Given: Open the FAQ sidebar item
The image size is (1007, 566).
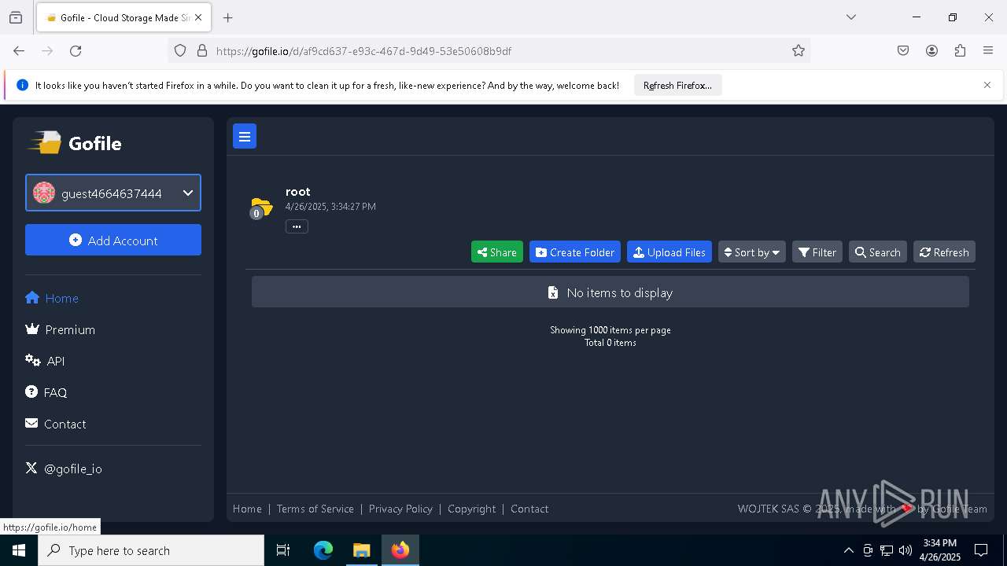Looking at the screenshot, I should tap(46, 392).
